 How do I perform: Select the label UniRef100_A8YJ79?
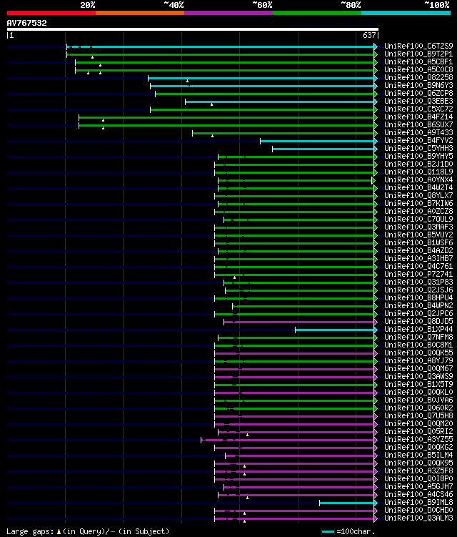click(x=418, y=361)
